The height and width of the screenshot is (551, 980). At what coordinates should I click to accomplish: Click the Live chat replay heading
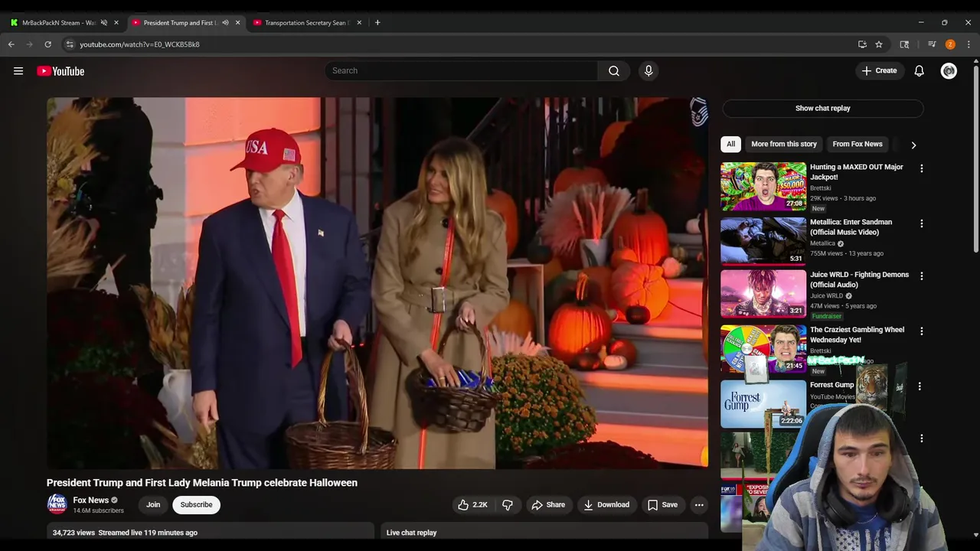[x=411, y=533]
